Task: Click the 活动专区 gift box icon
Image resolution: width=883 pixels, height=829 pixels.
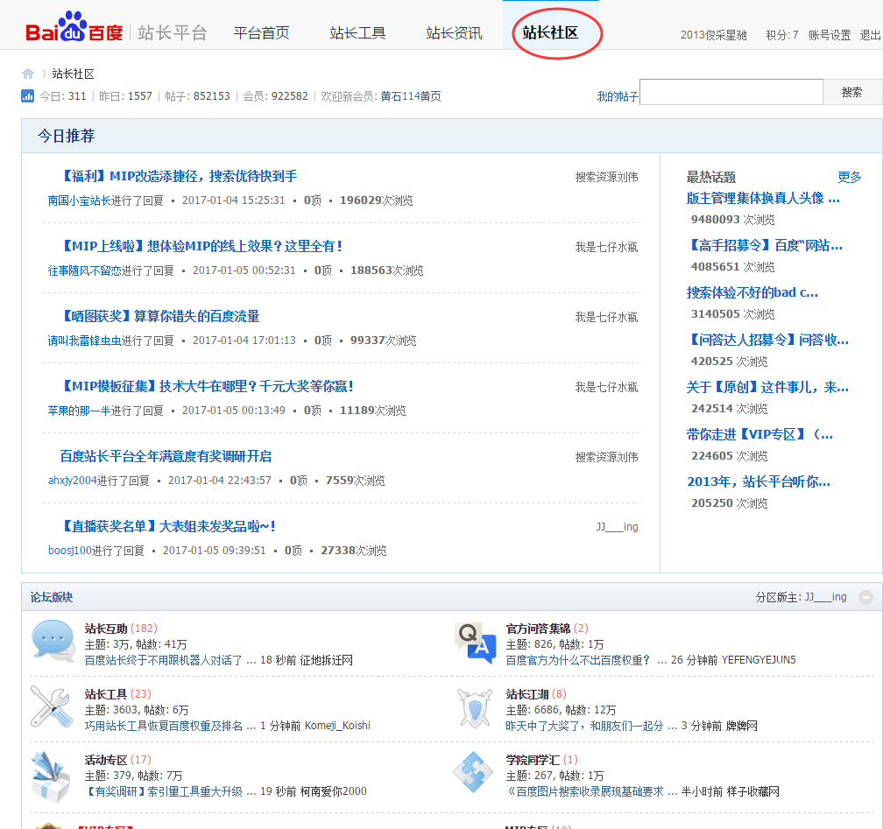Action: click(x=52, y=776)
